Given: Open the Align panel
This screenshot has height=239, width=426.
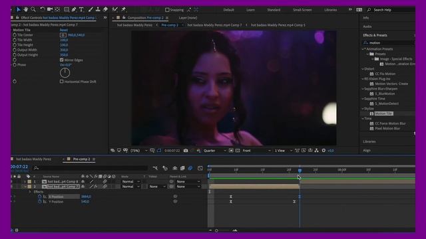Looking at the screenshot, I should (367, 151).
